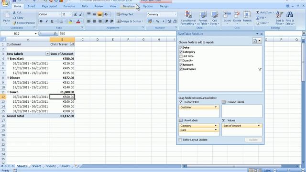
Task: Open the Fill menu
Action: [262, 18]
